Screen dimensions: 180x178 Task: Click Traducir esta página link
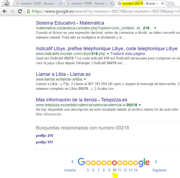click(x=127, y=54)
